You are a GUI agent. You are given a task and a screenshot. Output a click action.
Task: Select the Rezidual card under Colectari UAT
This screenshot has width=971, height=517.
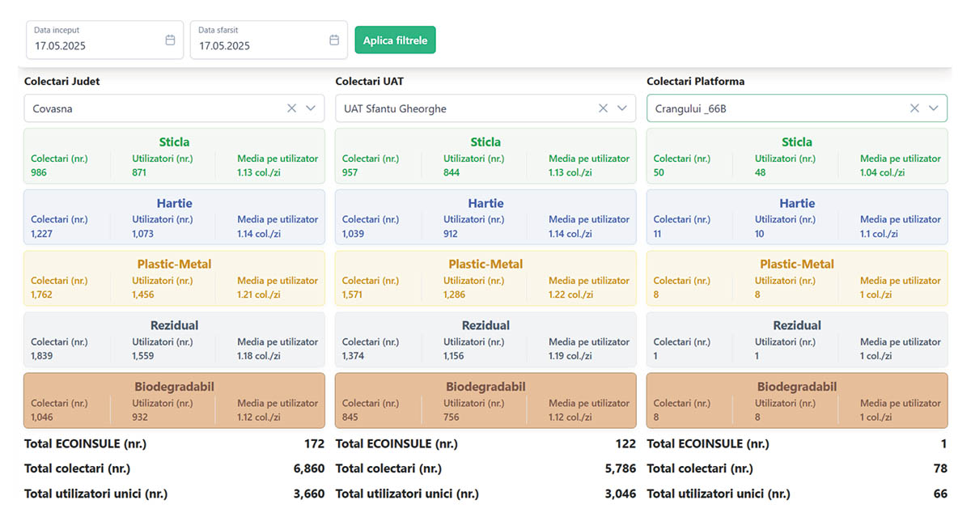(485, 340)
